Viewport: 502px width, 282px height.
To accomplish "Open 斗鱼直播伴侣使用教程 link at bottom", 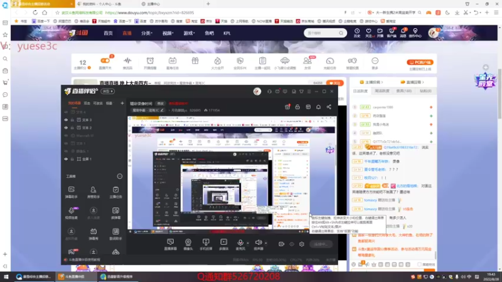I will coord(85,259).
